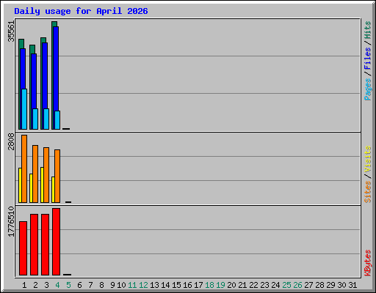Viewport: 376px width, 293px height.
Task: Click day 2 on the x-axis
Action: click(x=35, y=285)
